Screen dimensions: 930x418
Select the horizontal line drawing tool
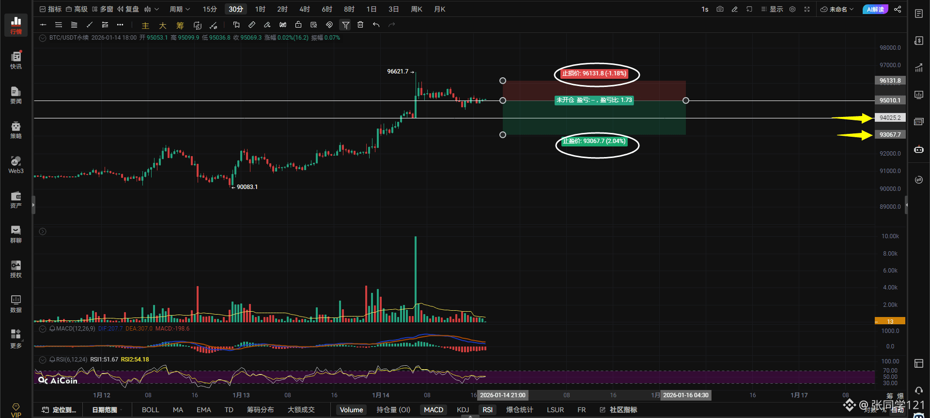click(43, 25)
